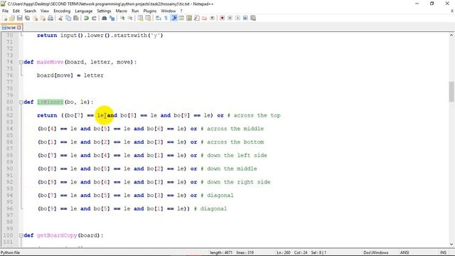Viewport: 455px width, 256px height.
Task: Open the Run menu
Action: coord(135,11)
